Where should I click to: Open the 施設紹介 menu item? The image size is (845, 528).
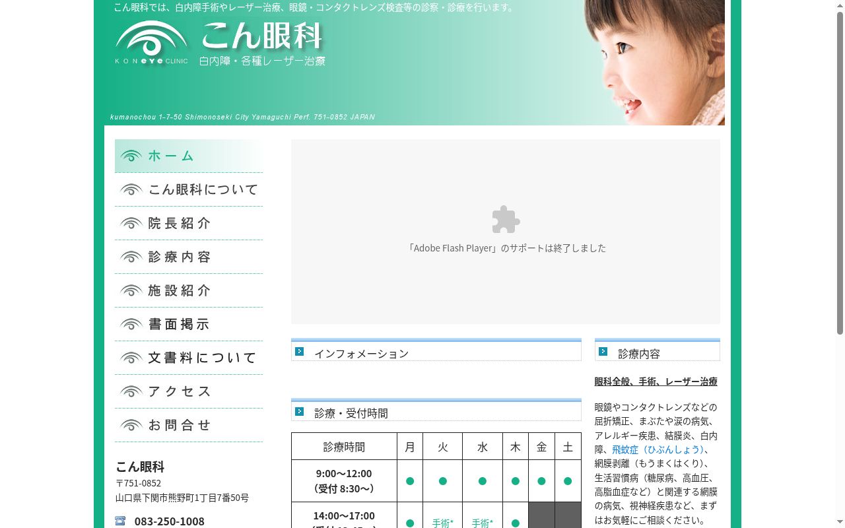[x=189, y=290]
